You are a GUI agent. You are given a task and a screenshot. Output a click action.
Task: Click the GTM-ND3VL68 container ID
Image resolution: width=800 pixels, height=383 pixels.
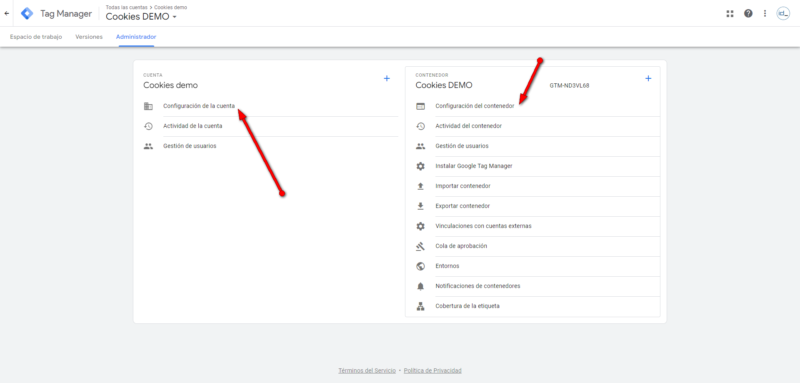[x=569, y=85]
